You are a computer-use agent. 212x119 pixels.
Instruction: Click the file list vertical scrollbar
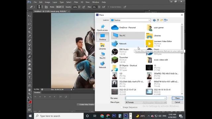[x=182, y=59]
